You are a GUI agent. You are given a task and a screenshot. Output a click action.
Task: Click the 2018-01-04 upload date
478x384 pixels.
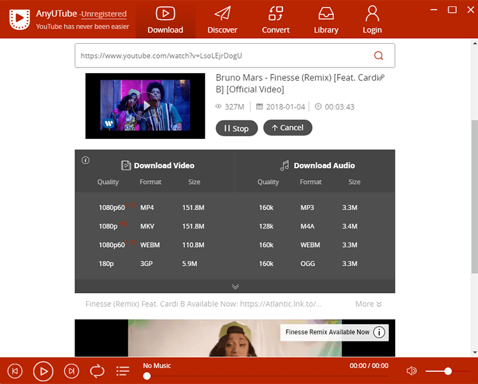pyautogui.click(x=280, y=106)
